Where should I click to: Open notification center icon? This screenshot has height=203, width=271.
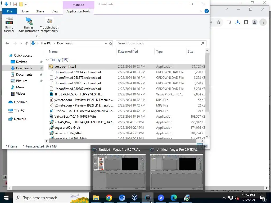click(x=263, y=198)
